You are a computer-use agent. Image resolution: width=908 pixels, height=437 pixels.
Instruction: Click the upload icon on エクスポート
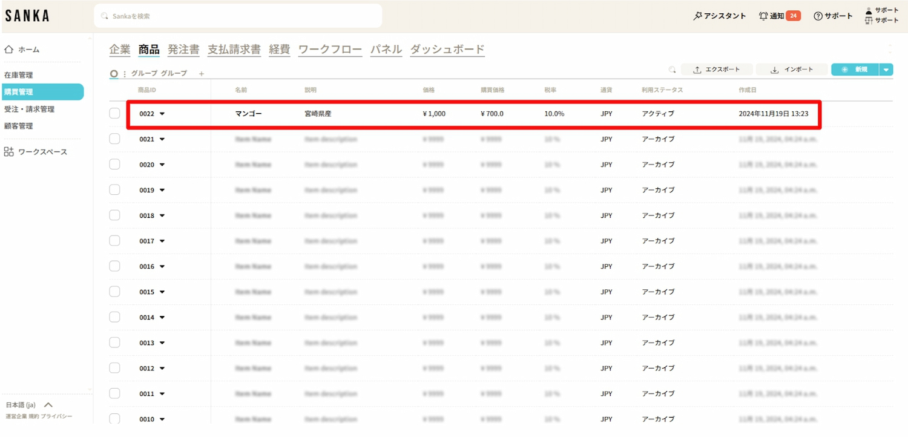pyautogui.click(x=697, y=70)
